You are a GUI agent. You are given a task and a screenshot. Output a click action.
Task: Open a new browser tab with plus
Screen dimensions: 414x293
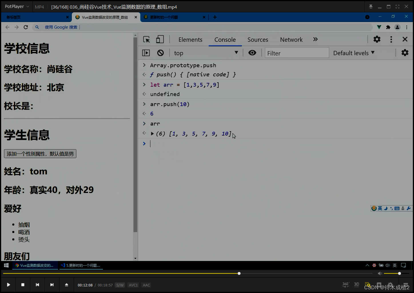pyautogui.click(x=215, y=17)
